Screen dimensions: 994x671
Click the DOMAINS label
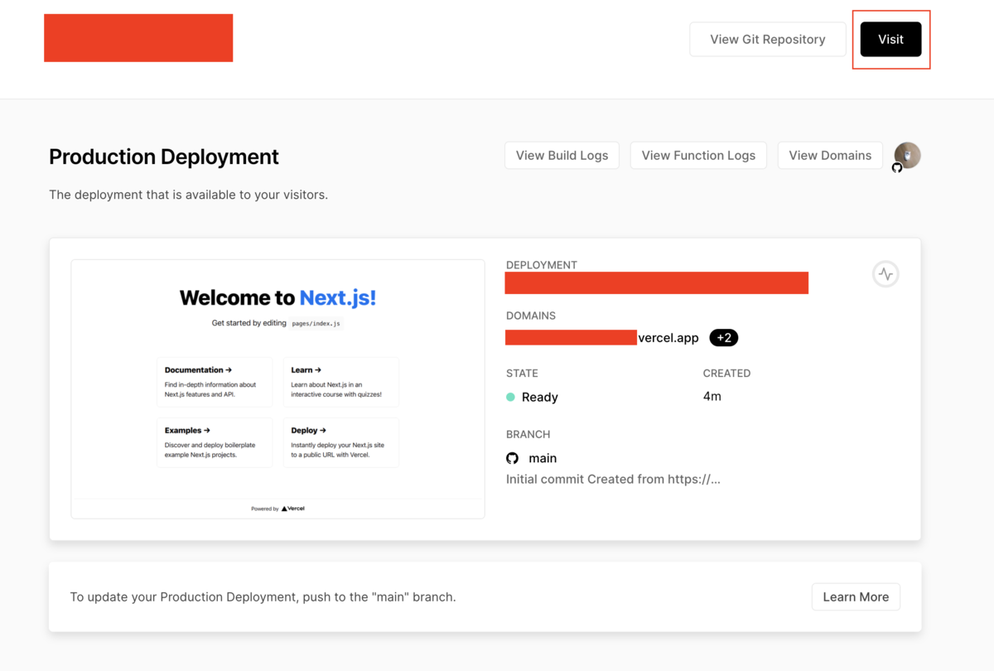531,316
